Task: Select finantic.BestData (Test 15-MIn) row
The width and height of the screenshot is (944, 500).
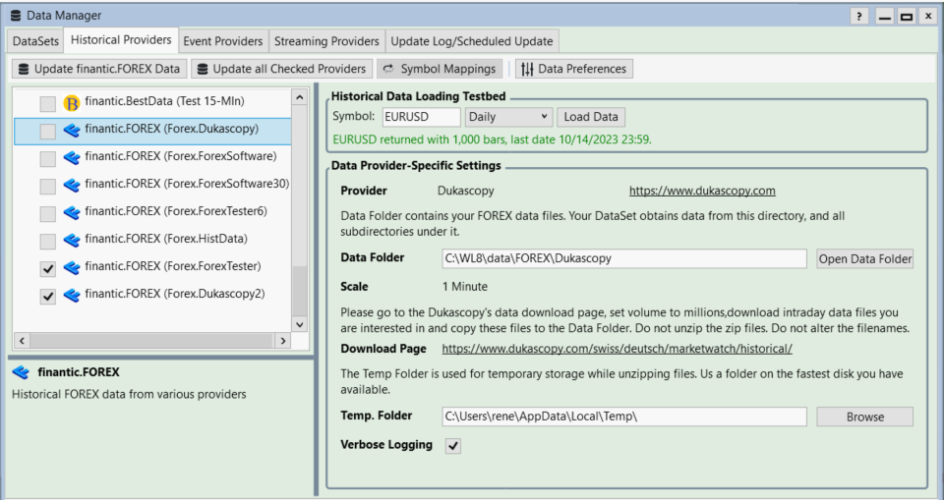Action: pyautogui.click(x=153, y=103)
